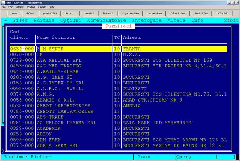This screenshot has width=240, height=161.
Task: Click the default session button
Action: point(30,13)
